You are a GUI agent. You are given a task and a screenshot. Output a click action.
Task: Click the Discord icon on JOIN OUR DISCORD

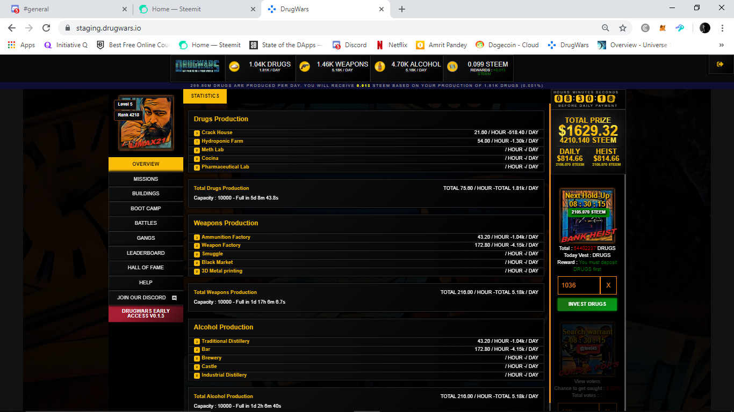[x=174, y=297]
